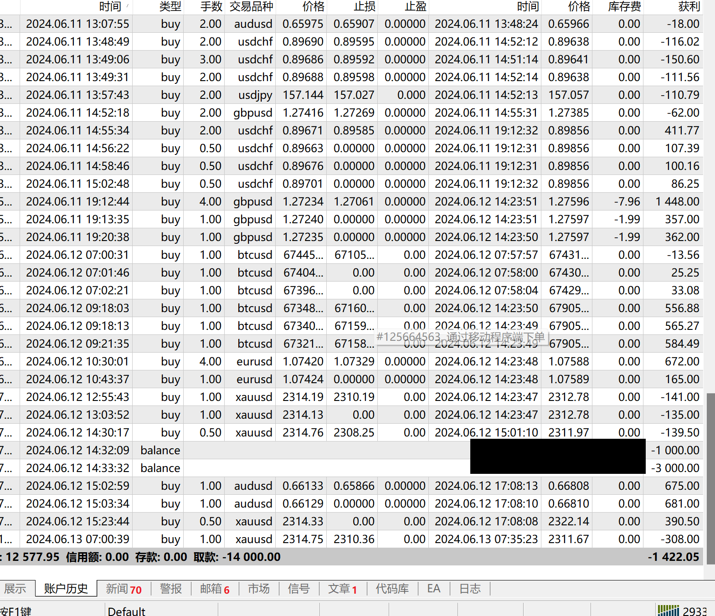Image resolution: width=715 pixels, height=616 pixels.
Task: Sort by the 手数 column header
Action: [x=204, y=7]
